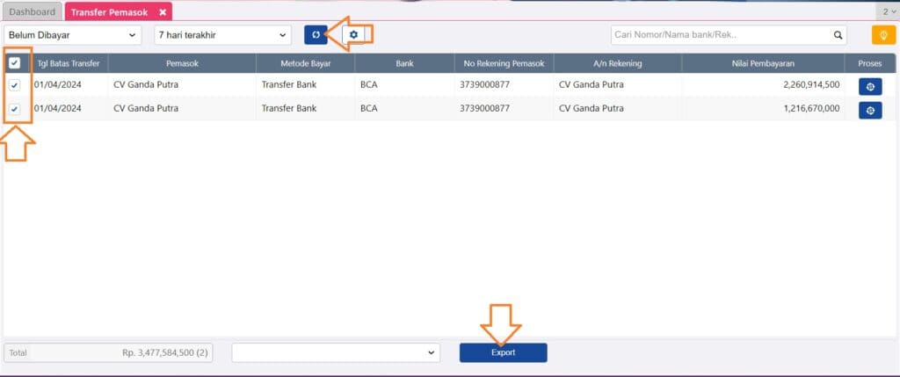900x377 pixels.
Task: Click Proses icon for 2,260,914,500 payment
Action: point(869,86)
